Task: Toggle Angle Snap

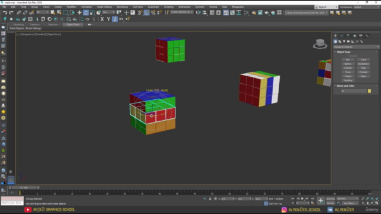Action: tap(146, 12)
